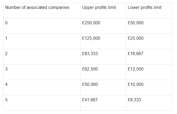Click the number 1 in first column
Screen dimensions: 177x114
[6, 38]
